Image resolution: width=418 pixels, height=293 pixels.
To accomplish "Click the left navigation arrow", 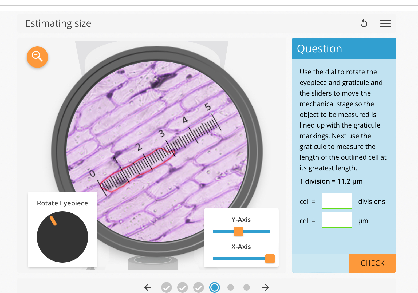I will click(148, 287).
